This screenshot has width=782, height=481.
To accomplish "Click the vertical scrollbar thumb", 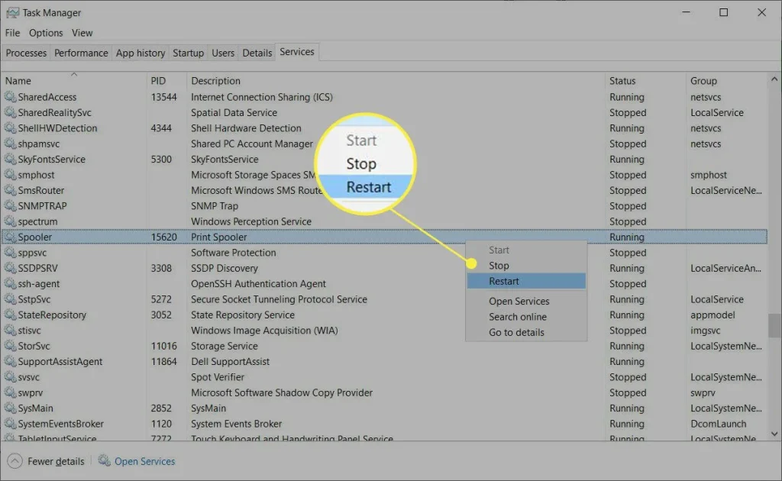I will tap(774, 325).
